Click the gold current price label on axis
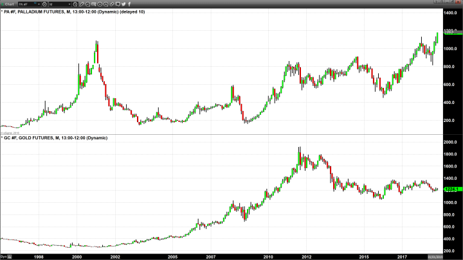The width and height of the screenshot is (463, 260). [x=449, y=189]
